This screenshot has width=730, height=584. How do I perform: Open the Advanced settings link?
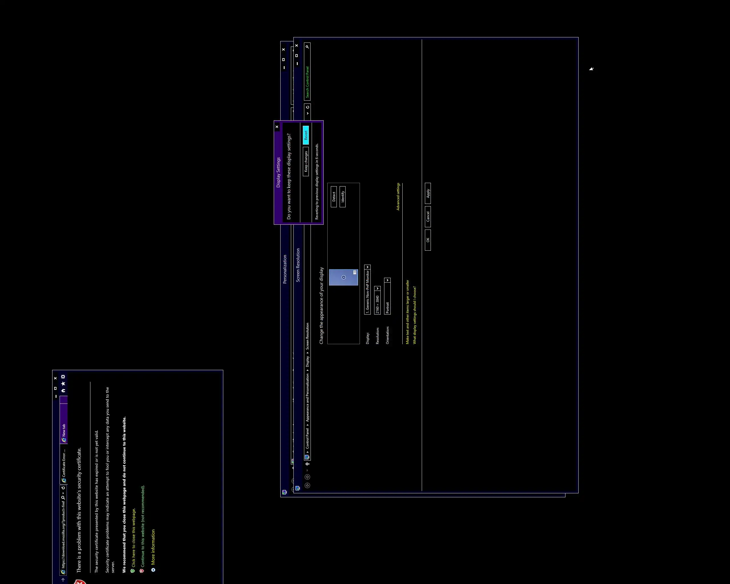click(x=398, y=197)
